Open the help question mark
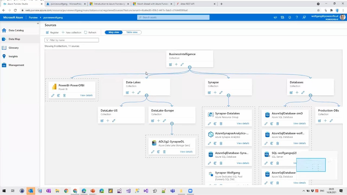 pos(297,17)
